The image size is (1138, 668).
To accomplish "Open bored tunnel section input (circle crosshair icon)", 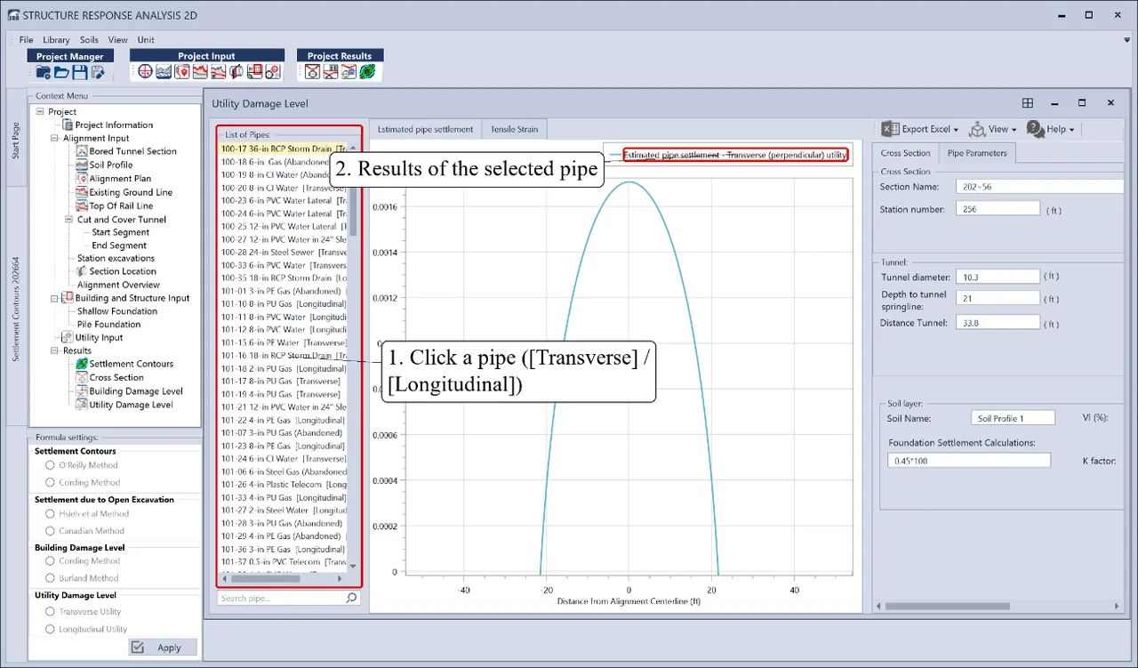I will tap(146, 72).
